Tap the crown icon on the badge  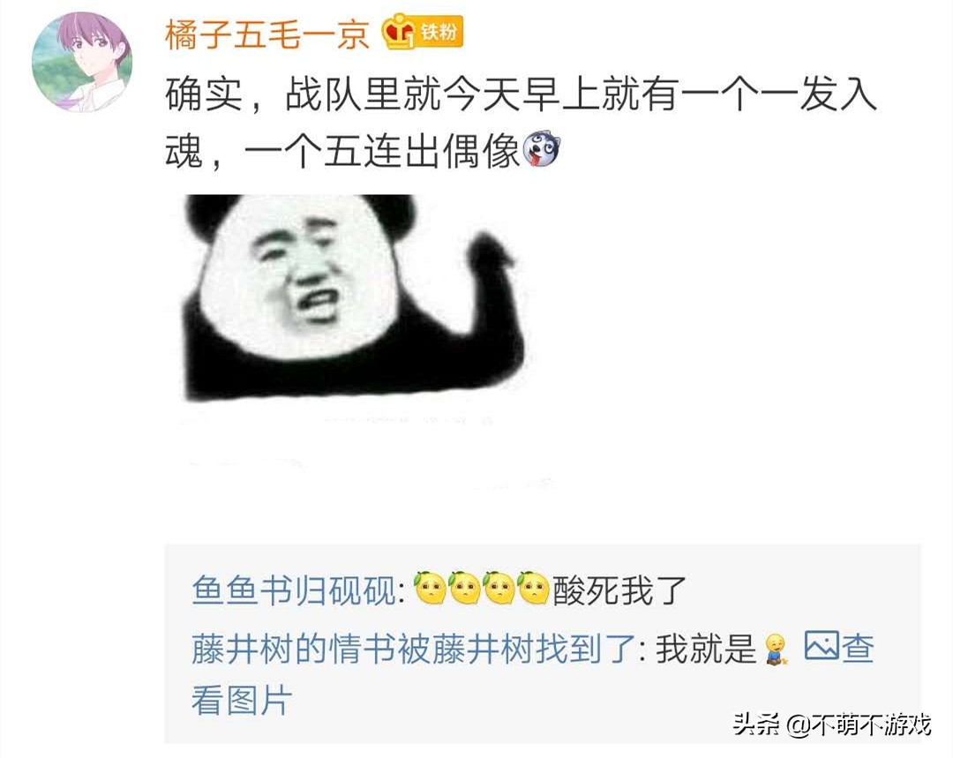click(399, 32)
